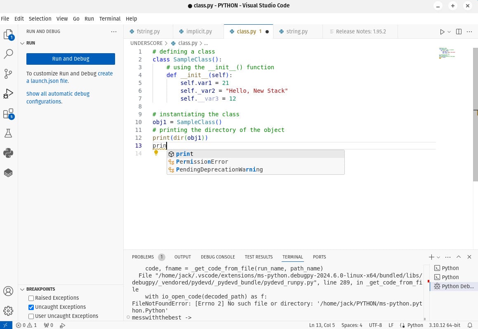Viewport: 478px width, 329px height.
Task: Collapse the BREAKPOINTS section
Action: pos(22,289)
